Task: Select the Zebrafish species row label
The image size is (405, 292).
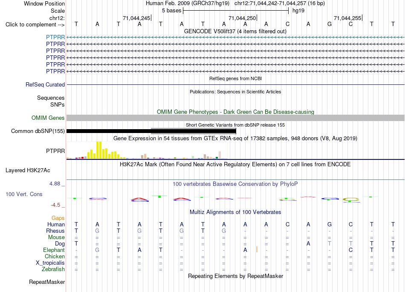Action: (53, 269)
